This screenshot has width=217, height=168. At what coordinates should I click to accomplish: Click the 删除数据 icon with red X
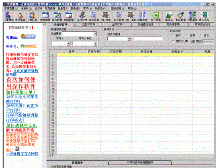pyautogui.click(x=69, y=16)
